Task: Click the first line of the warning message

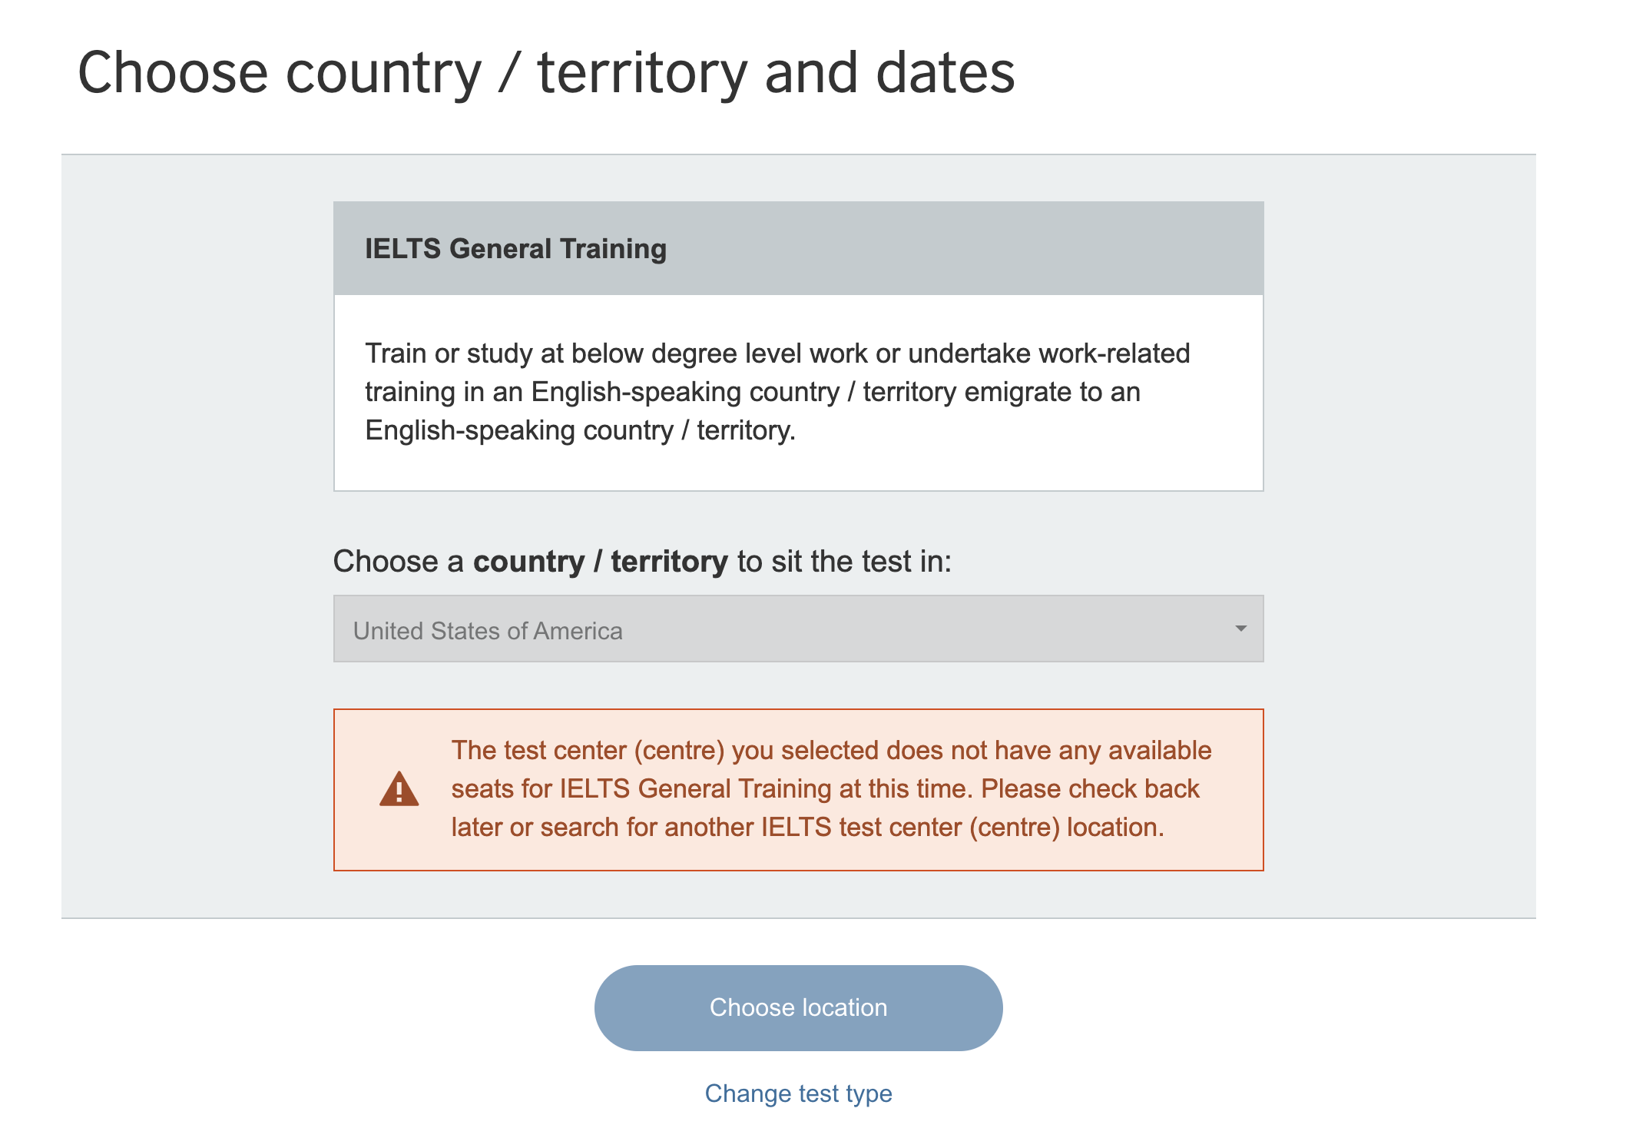Action: click(x=831, y=750)
